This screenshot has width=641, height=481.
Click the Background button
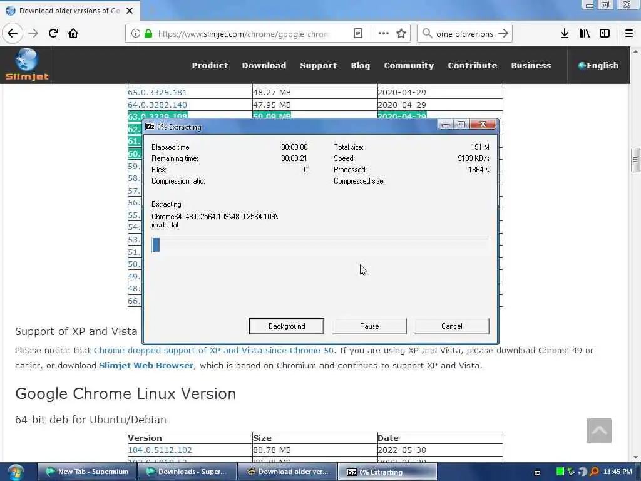(x=287, y=326)
